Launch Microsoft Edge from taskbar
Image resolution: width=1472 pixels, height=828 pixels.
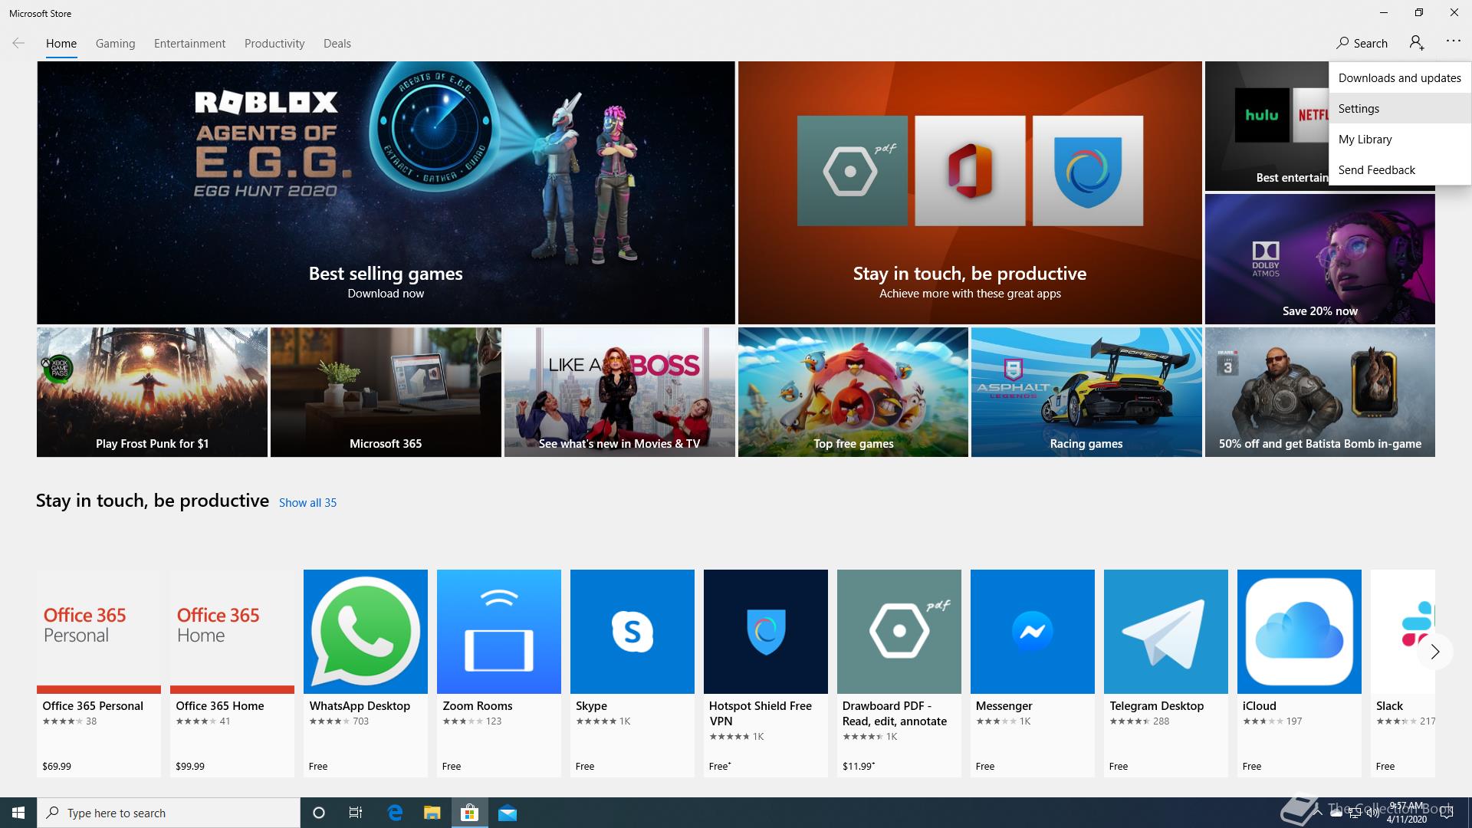point(395,813)
